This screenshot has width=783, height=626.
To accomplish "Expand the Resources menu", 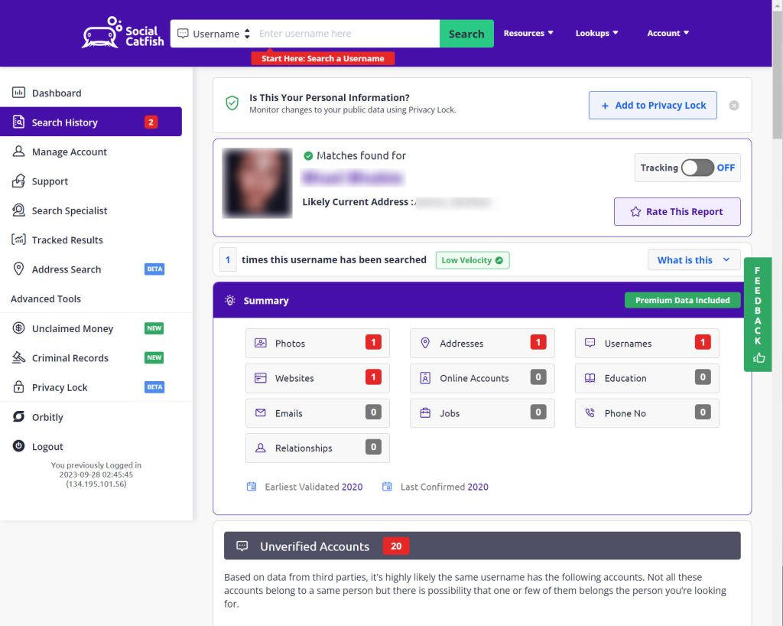I will (528, 33).
